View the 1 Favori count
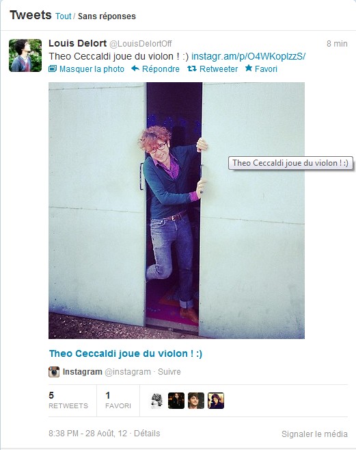Screen dimensions: 356x450 (118, 401)
